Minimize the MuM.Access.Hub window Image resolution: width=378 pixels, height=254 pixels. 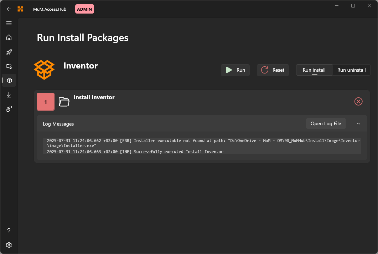click(x=337, y=6)
